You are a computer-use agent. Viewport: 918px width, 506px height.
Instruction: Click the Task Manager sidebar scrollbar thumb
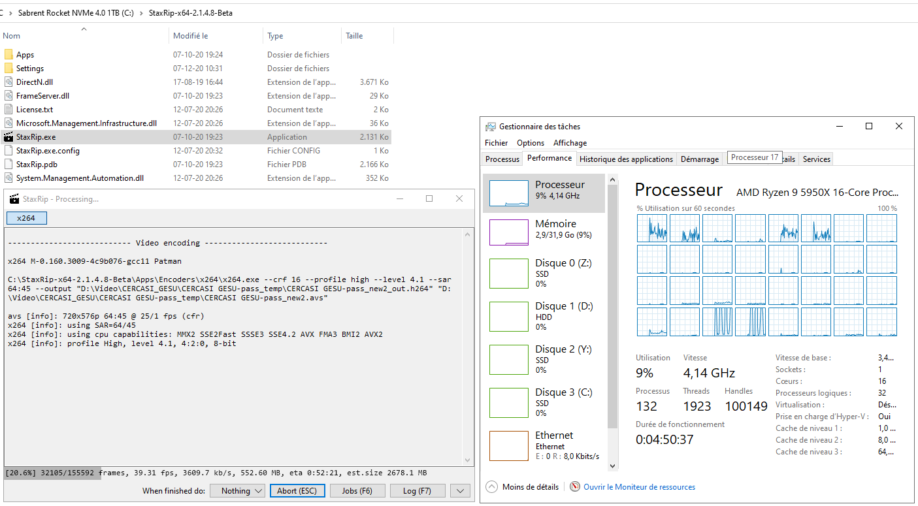tap(612, 306)
